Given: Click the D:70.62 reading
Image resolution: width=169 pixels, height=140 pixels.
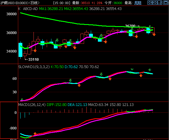Looking at the screenshot, I should click(71, 67).
